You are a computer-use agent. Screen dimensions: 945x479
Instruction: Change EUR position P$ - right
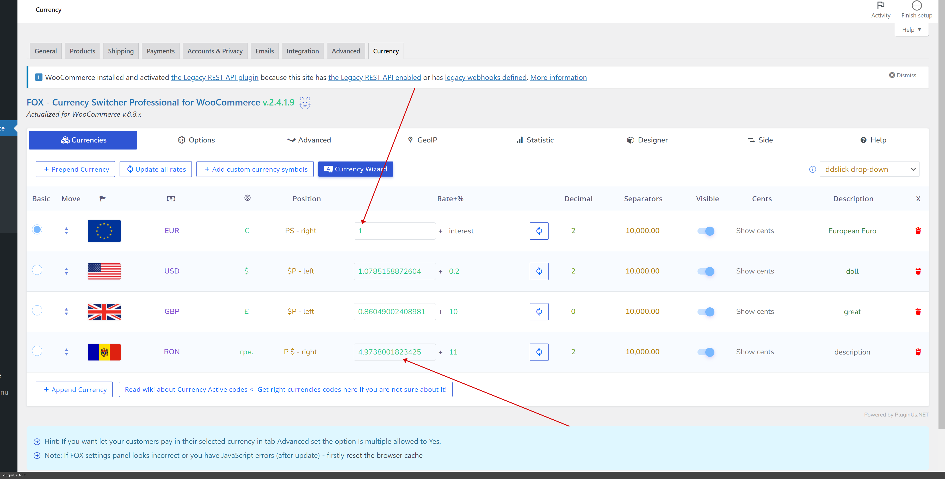(x=300, y=231)
